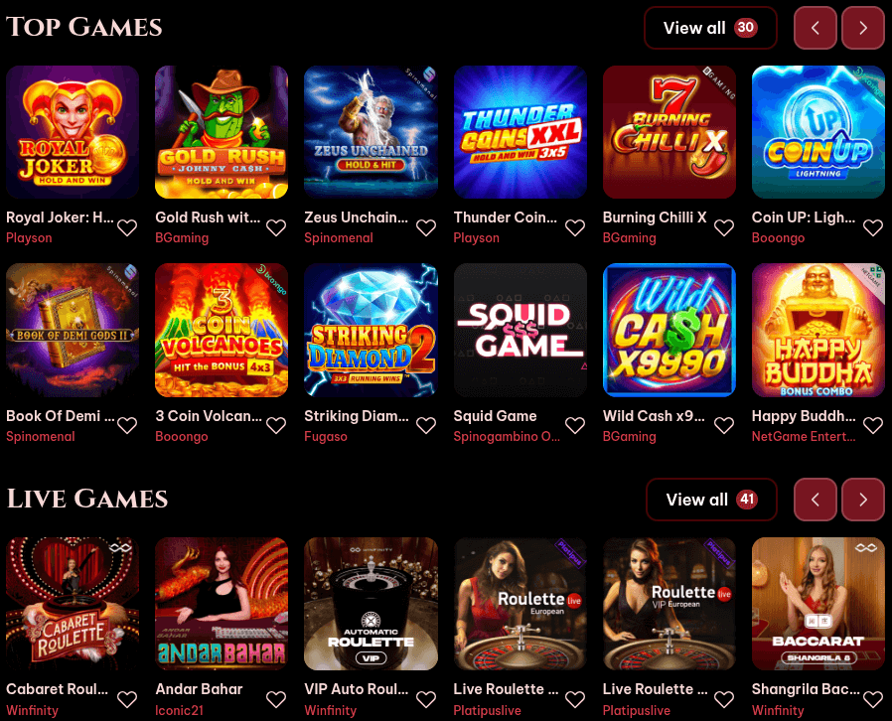Click heart icon beside VIP Auto Roulette
Image resolution: width=892 pixels, height=721 pixels.
[x=425, y=699]
